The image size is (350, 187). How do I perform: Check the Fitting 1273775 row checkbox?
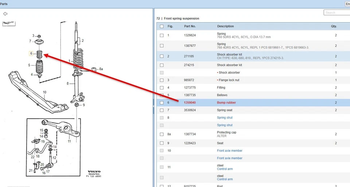[x=162, y=88]
